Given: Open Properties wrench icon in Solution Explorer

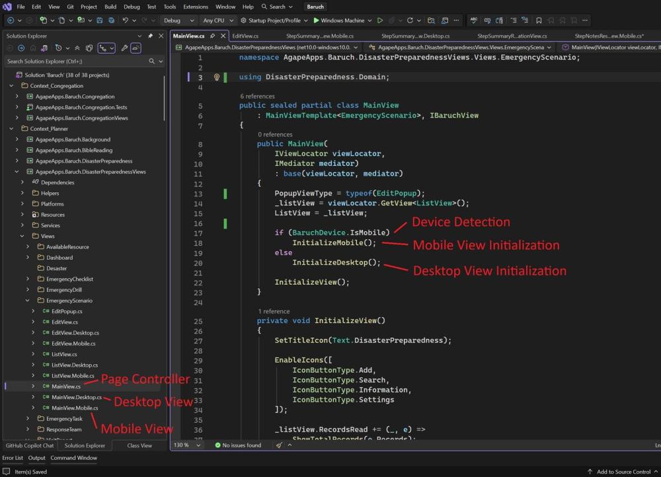Looking at the screenshot, I should [124, 48].
